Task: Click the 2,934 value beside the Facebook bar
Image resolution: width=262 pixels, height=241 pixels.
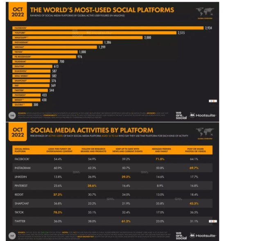Action: tap(208, 28)
